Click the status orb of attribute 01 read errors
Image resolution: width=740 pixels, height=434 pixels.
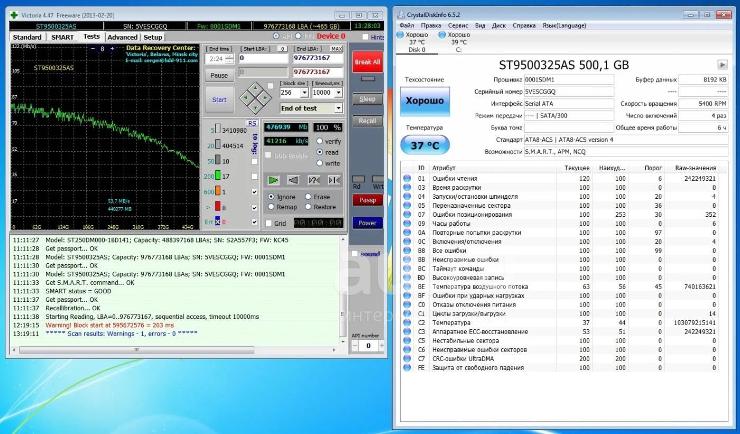click(x=407, y=179)
